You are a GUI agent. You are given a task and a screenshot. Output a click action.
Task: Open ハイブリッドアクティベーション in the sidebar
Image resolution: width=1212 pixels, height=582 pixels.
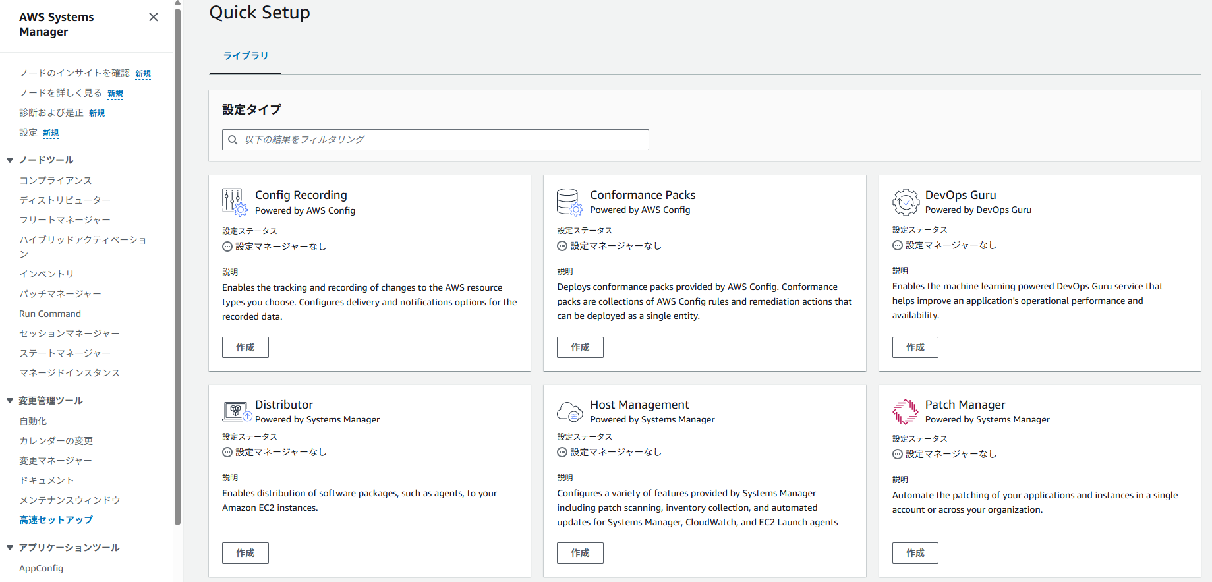tap(83, 247)
